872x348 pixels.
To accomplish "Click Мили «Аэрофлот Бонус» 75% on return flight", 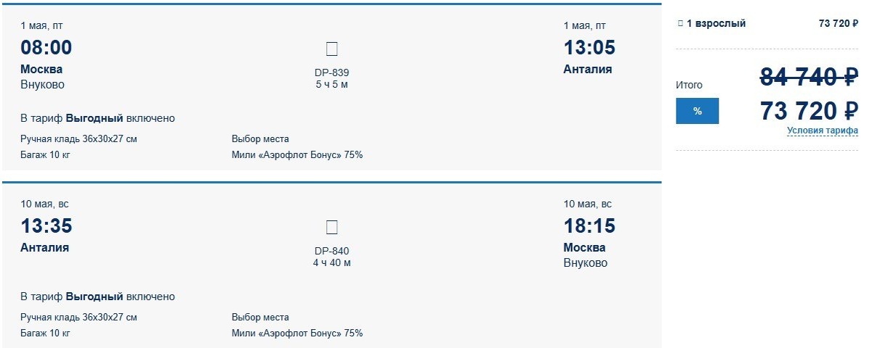I will 296,333.
